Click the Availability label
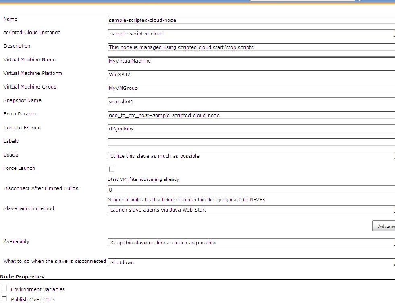 click(16, 241)
